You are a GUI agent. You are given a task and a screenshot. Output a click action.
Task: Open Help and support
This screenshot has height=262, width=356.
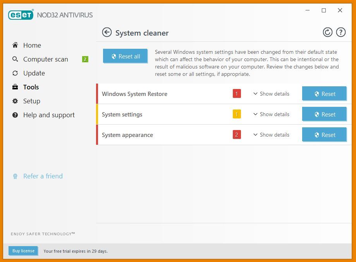[x=49, y=115]
